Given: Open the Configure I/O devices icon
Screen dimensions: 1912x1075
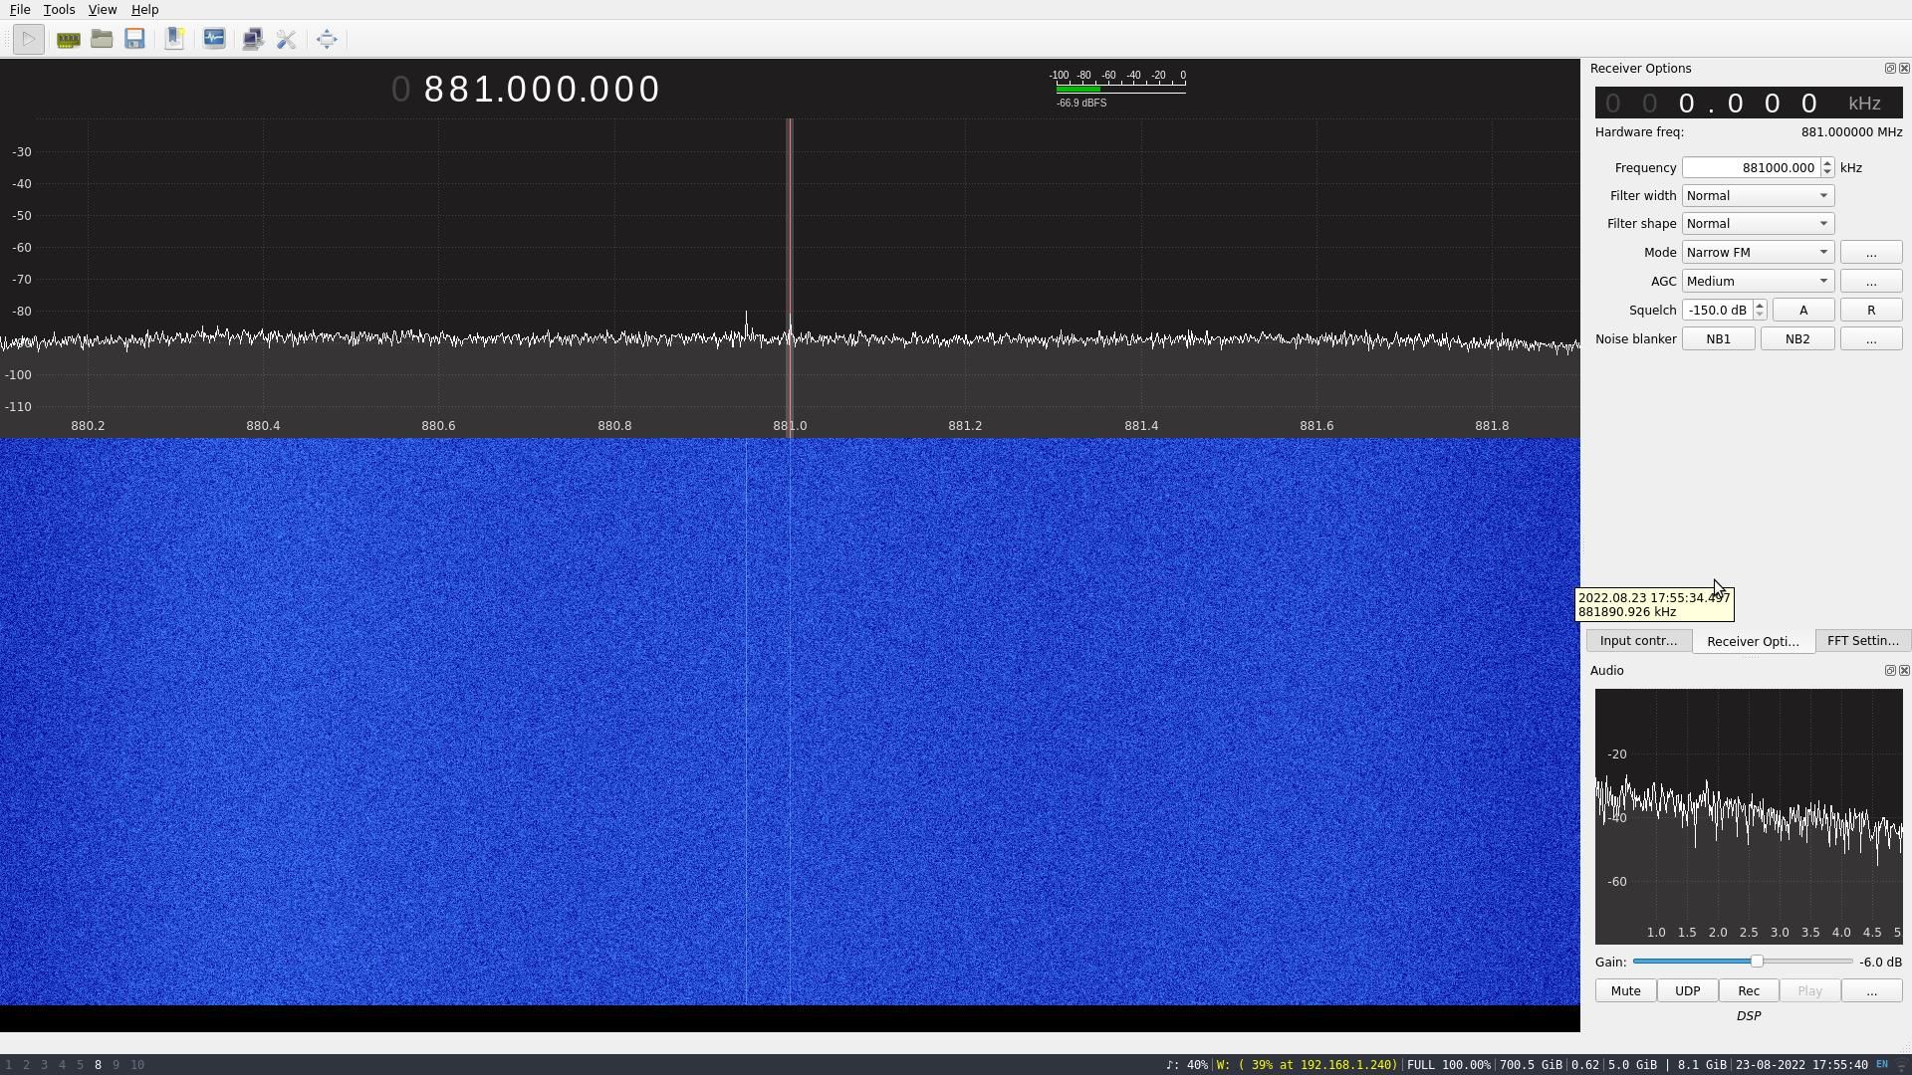Looking at the screenshot, I should point(68,40).
